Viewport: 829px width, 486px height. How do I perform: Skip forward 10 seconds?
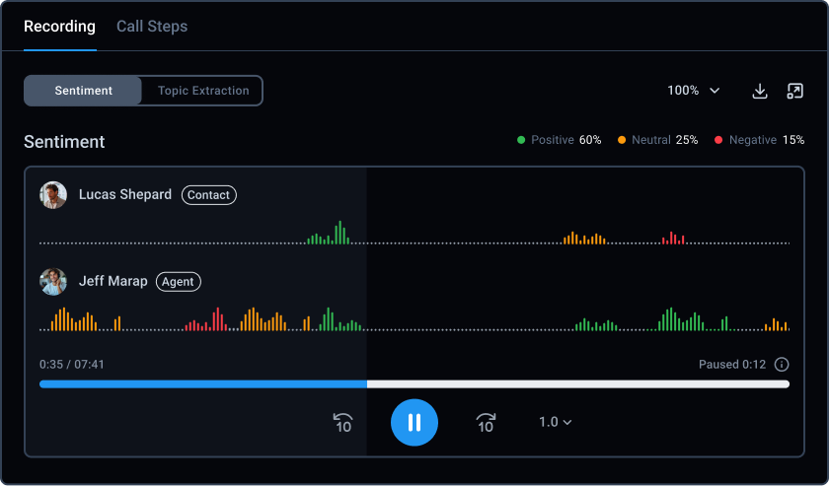[486, 423]
